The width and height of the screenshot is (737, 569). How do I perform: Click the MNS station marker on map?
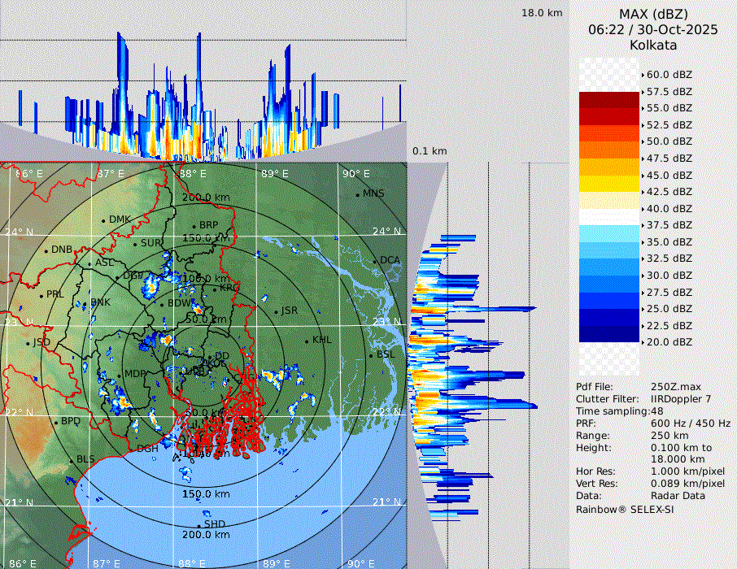tap(357, 194)
